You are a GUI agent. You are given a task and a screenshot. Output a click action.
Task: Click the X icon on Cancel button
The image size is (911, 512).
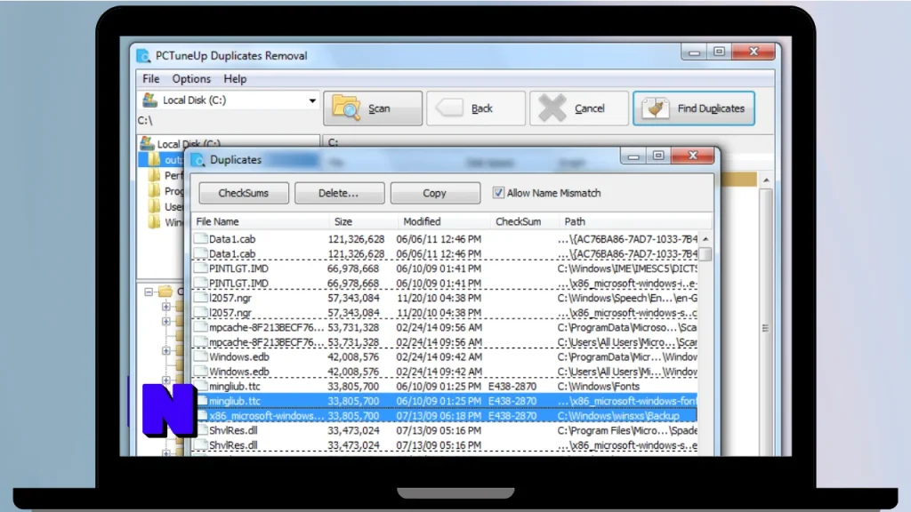552,108
